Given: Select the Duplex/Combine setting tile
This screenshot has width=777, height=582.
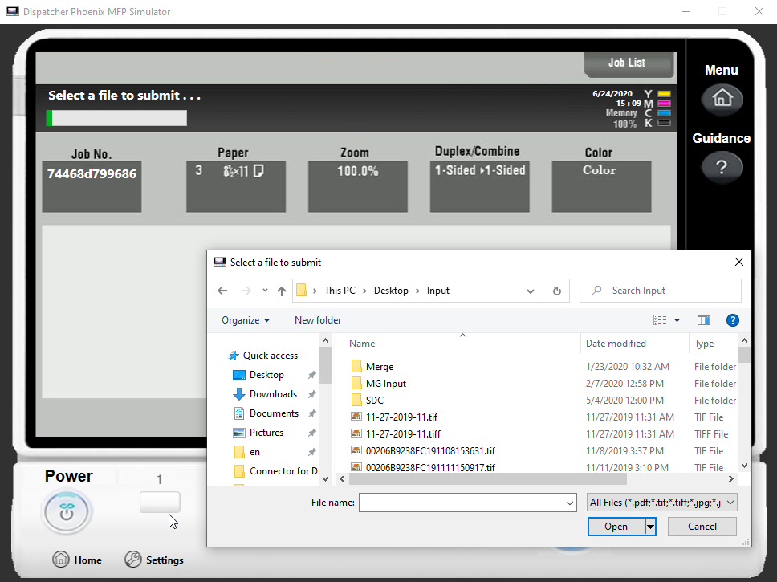Looking at the screenshot, I should tap(480, 186).
